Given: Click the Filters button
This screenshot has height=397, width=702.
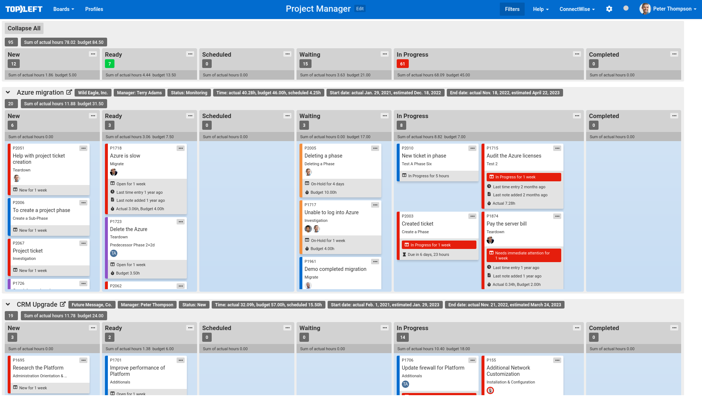Looking at the screenshot, I should 512,9.
